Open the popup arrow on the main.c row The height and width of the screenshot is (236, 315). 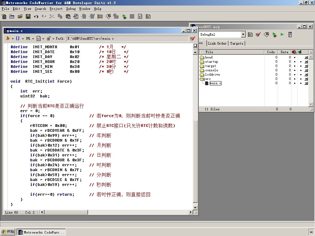[x=306, y=83]
